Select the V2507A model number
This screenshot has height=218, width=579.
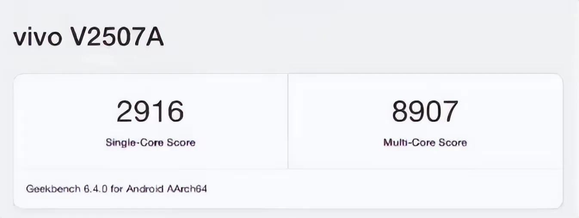click(117, 38)
